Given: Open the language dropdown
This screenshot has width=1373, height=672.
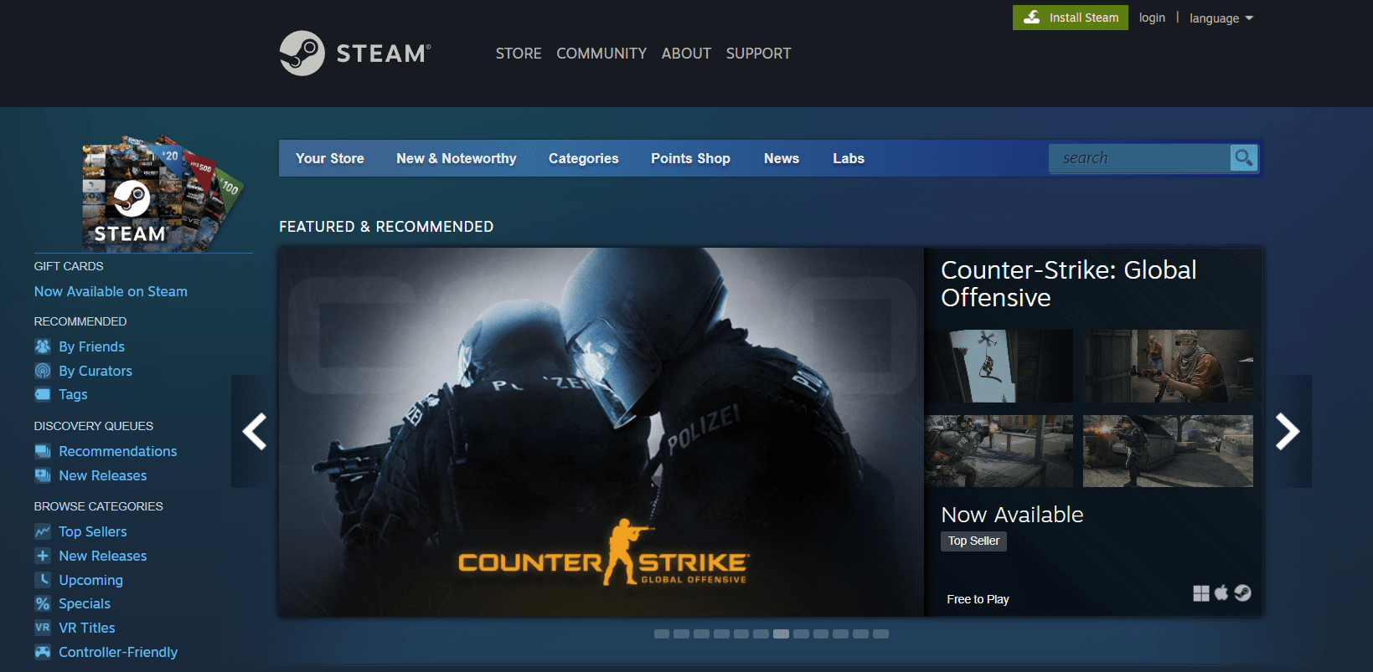Looking at the screenshot, I should pos(1221,18).
